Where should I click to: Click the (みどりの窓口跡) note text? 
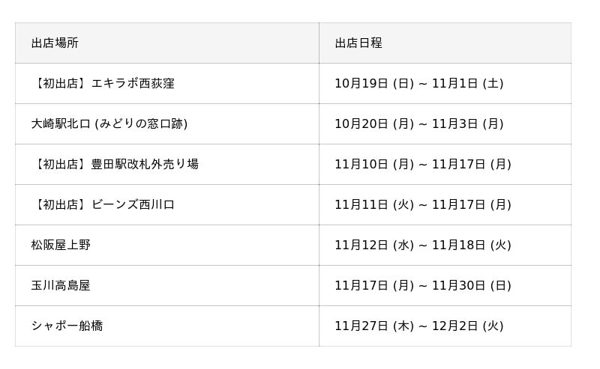(141, 124)
